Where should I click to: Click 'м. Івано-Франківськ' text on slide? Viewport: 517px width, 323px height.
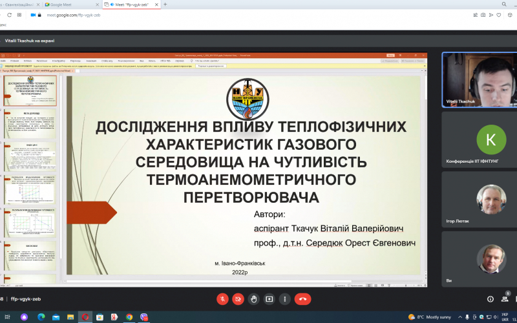point(240,264)
